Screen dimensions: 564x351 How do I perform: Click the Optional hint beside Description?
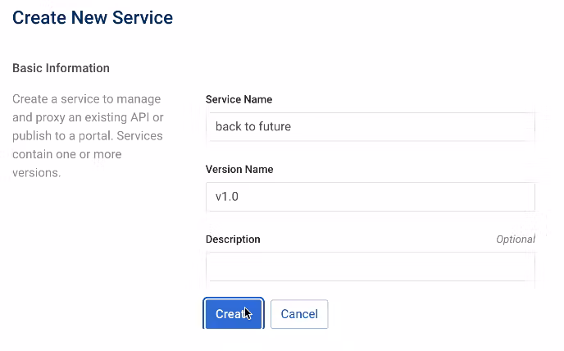pyautogui.click(x=515, y=239)
